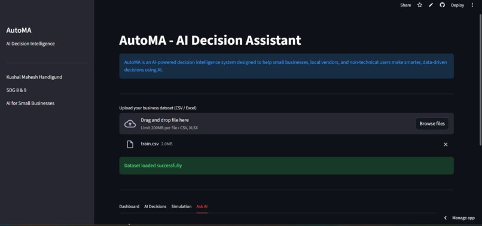
Task: Click the Deploy button
Action: point(457,5)
